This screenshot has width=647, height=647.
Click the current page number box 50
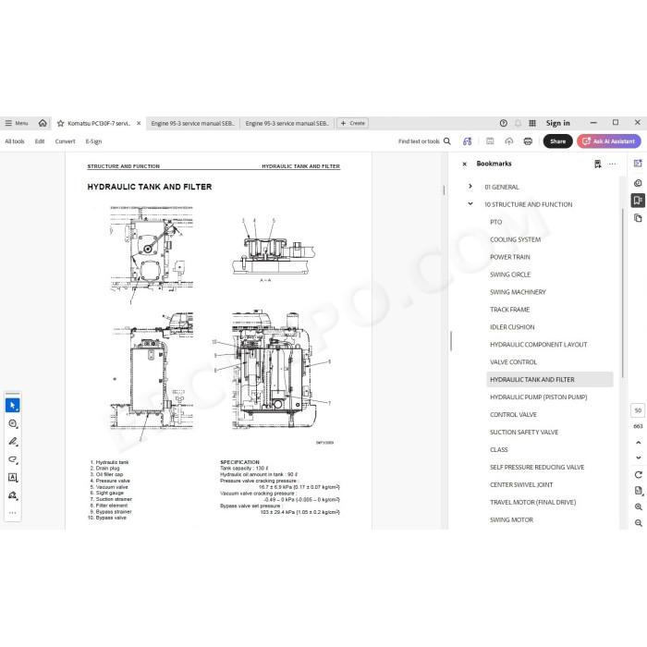[x=638, y=410]
